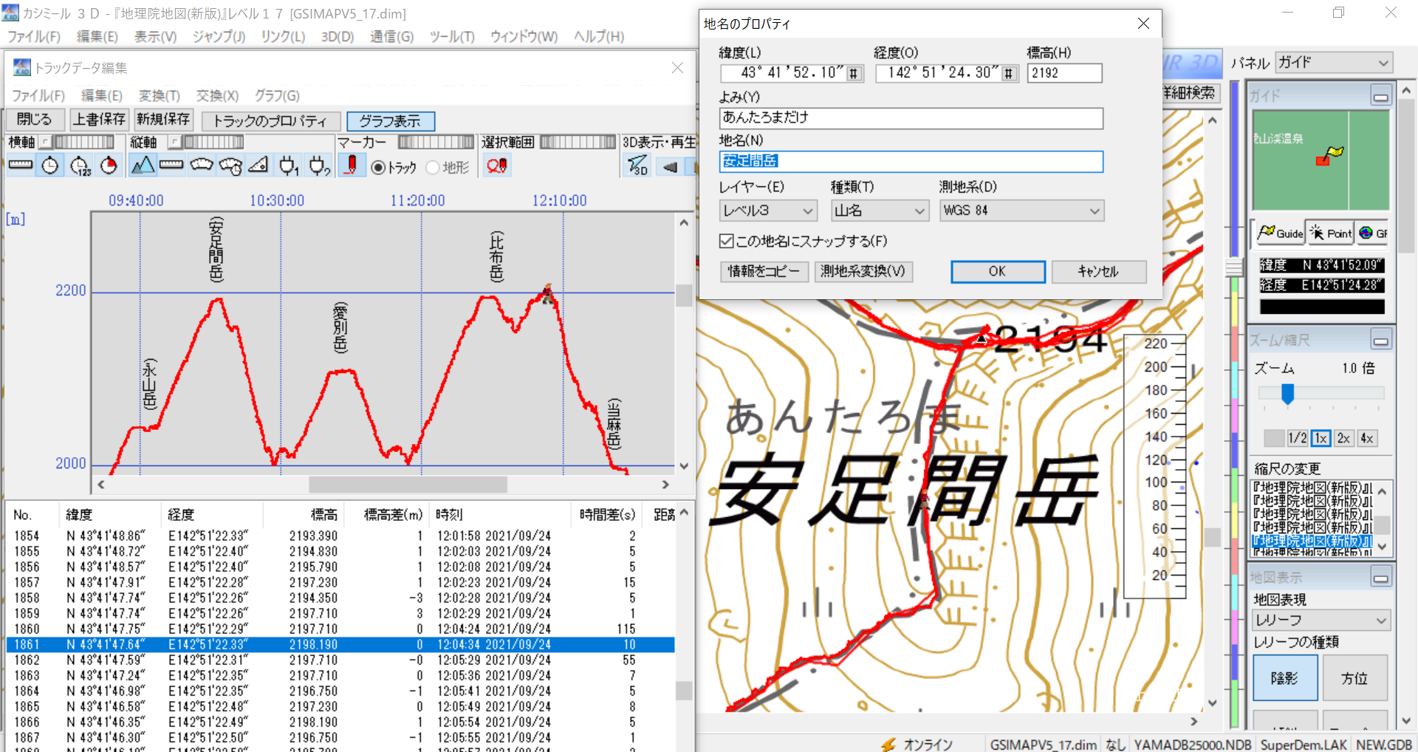The height and width of the screenshot is (752, 1418).
Task: Select the mountain elevation graph icon
Action: [x=143, y=165]
